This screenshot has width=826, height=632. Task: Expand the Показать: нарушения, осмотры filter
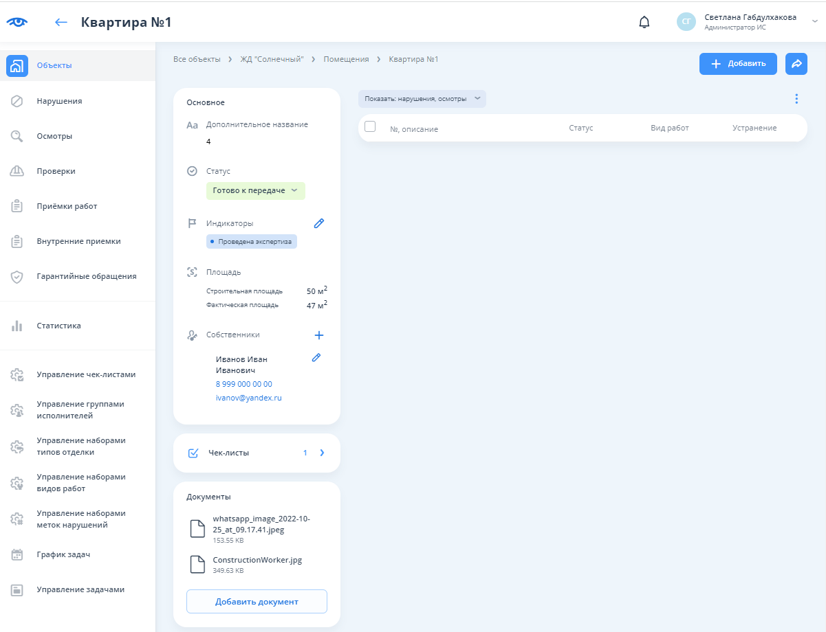point(422,99)
